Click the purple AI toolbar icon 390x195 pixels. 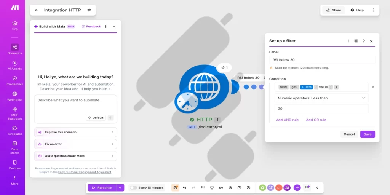287,188
